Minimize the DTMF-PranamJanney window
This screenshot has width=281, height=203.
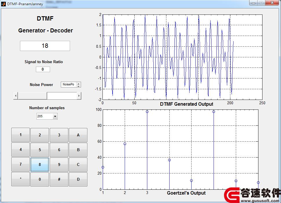(254, 3)
